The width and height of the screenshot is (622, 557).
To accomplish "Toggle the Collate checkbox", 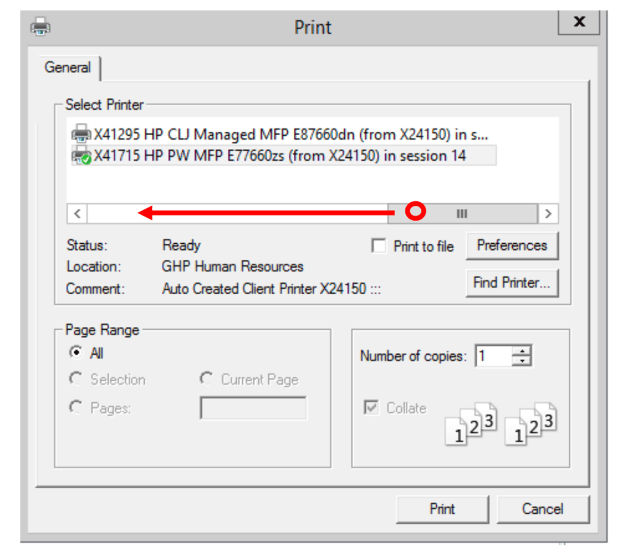I will coord(370,408).
